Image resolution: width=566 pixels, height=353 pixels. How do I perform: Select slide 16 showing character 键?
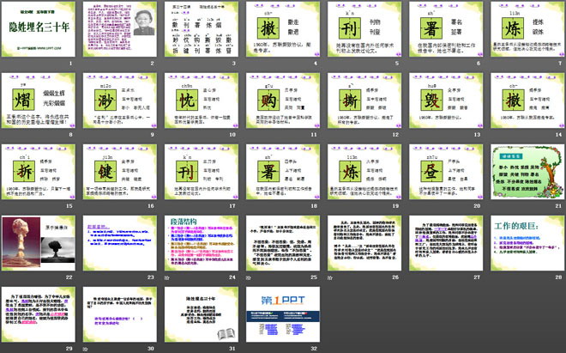click(x=120, y=172)
